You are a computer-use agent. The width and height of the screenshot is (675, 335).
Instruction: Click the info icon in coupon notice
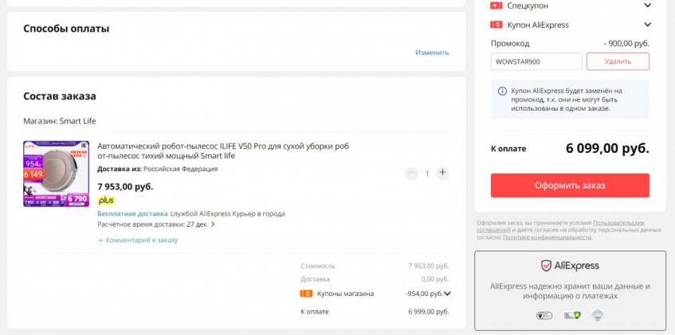pos(502,91)
